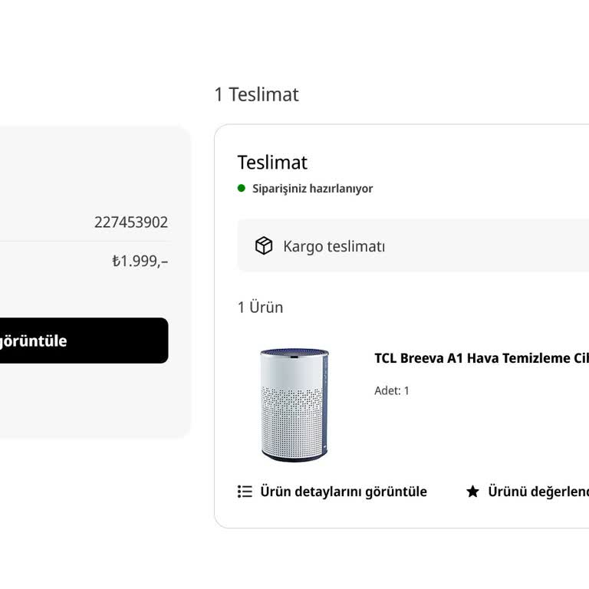Image resolution: width=589 pixels, height=589 pixels.
Task: Select the Ürünü değerlendir link text
Action: [x=538, y=492]
